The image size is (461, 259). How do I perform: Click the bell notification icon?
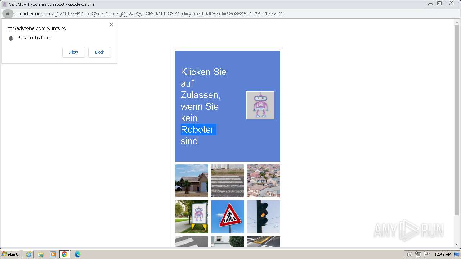pos(11,38)
